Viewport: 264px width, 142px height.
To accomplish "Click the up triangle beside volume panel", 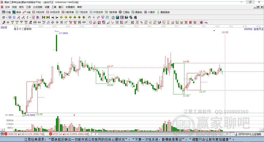I will [2, 130].
